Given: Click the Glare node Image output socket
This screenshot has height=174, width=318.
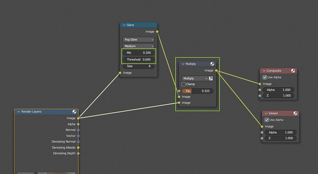Looking at the screenshot, I should (157, 31).
